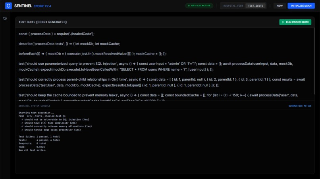
Task: Click 'Ran all test suites.' line
Action: point(32,150)
